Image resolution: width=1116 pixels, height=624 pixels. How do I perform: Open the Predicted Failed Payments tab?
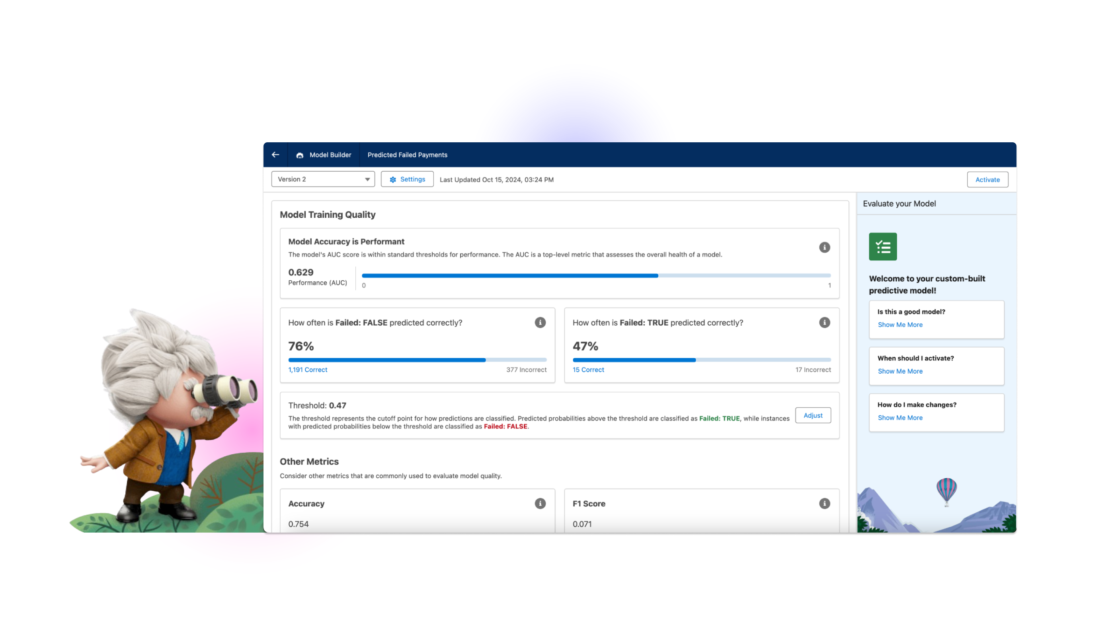tap(407, 155)
